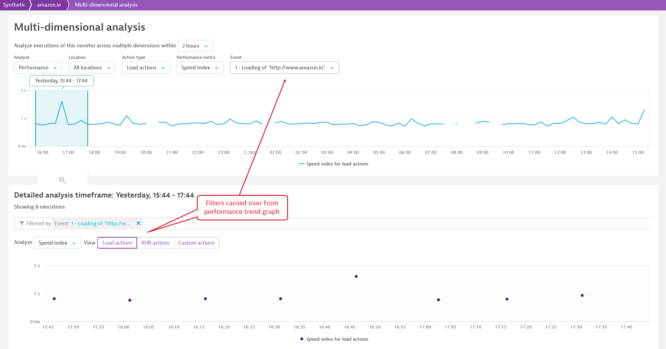Open the Load actions action type dropdown
Viewport: 666px width, 349px height.
146,68
